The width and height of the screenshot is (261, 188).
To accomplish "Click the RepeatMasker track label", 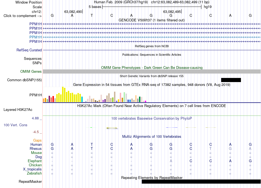I will point(30,181).
